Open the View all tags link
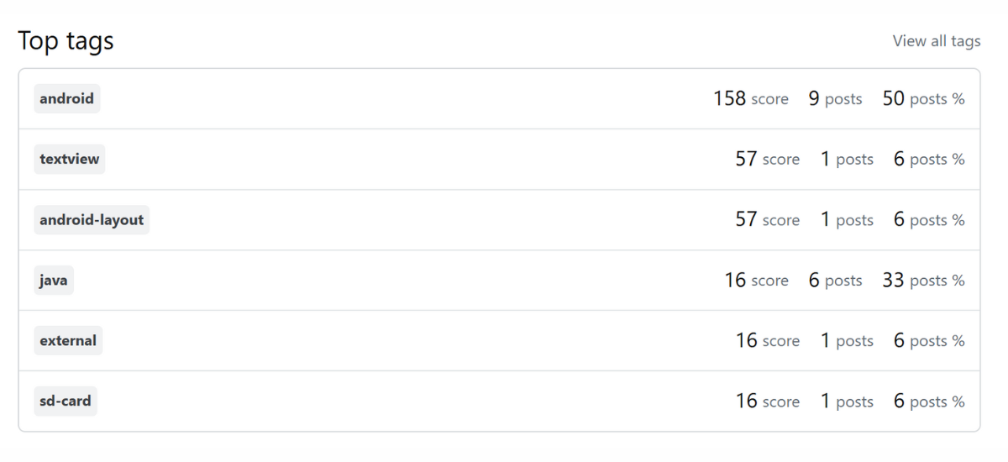The image size is (1008, 462). [936, 41]
